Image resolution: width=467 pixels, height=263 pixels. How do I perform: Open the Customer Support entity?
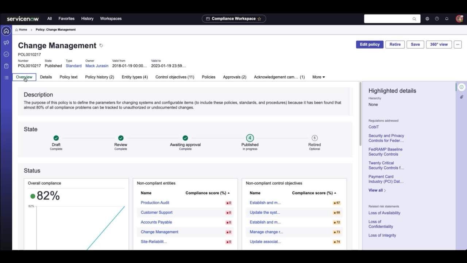157,213
